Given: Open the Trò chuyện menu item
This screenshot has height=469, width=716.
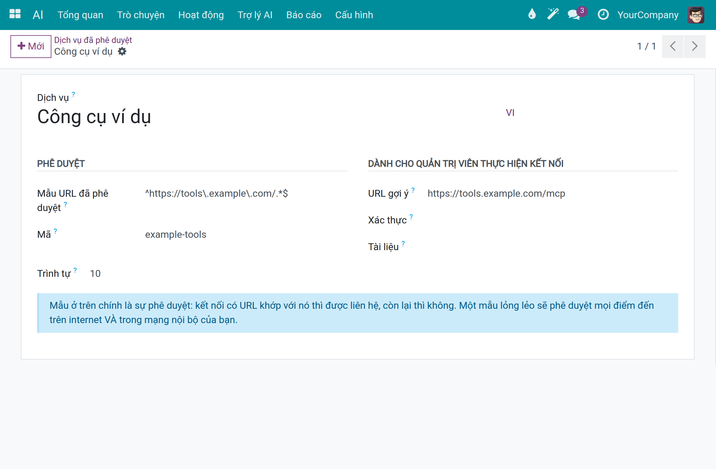Looking at the screenshot, I should 141,15.
